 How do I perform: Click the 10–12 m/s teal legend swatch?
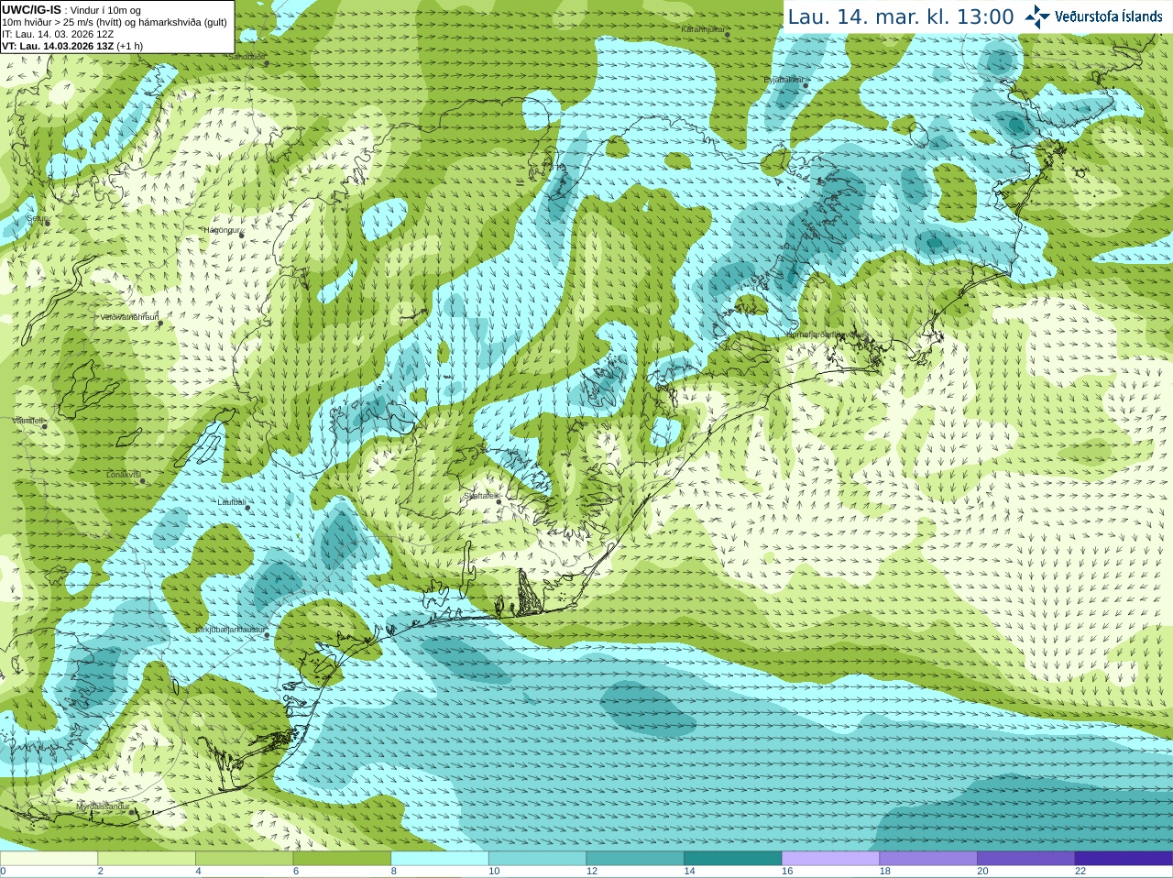tap(538, 858)
